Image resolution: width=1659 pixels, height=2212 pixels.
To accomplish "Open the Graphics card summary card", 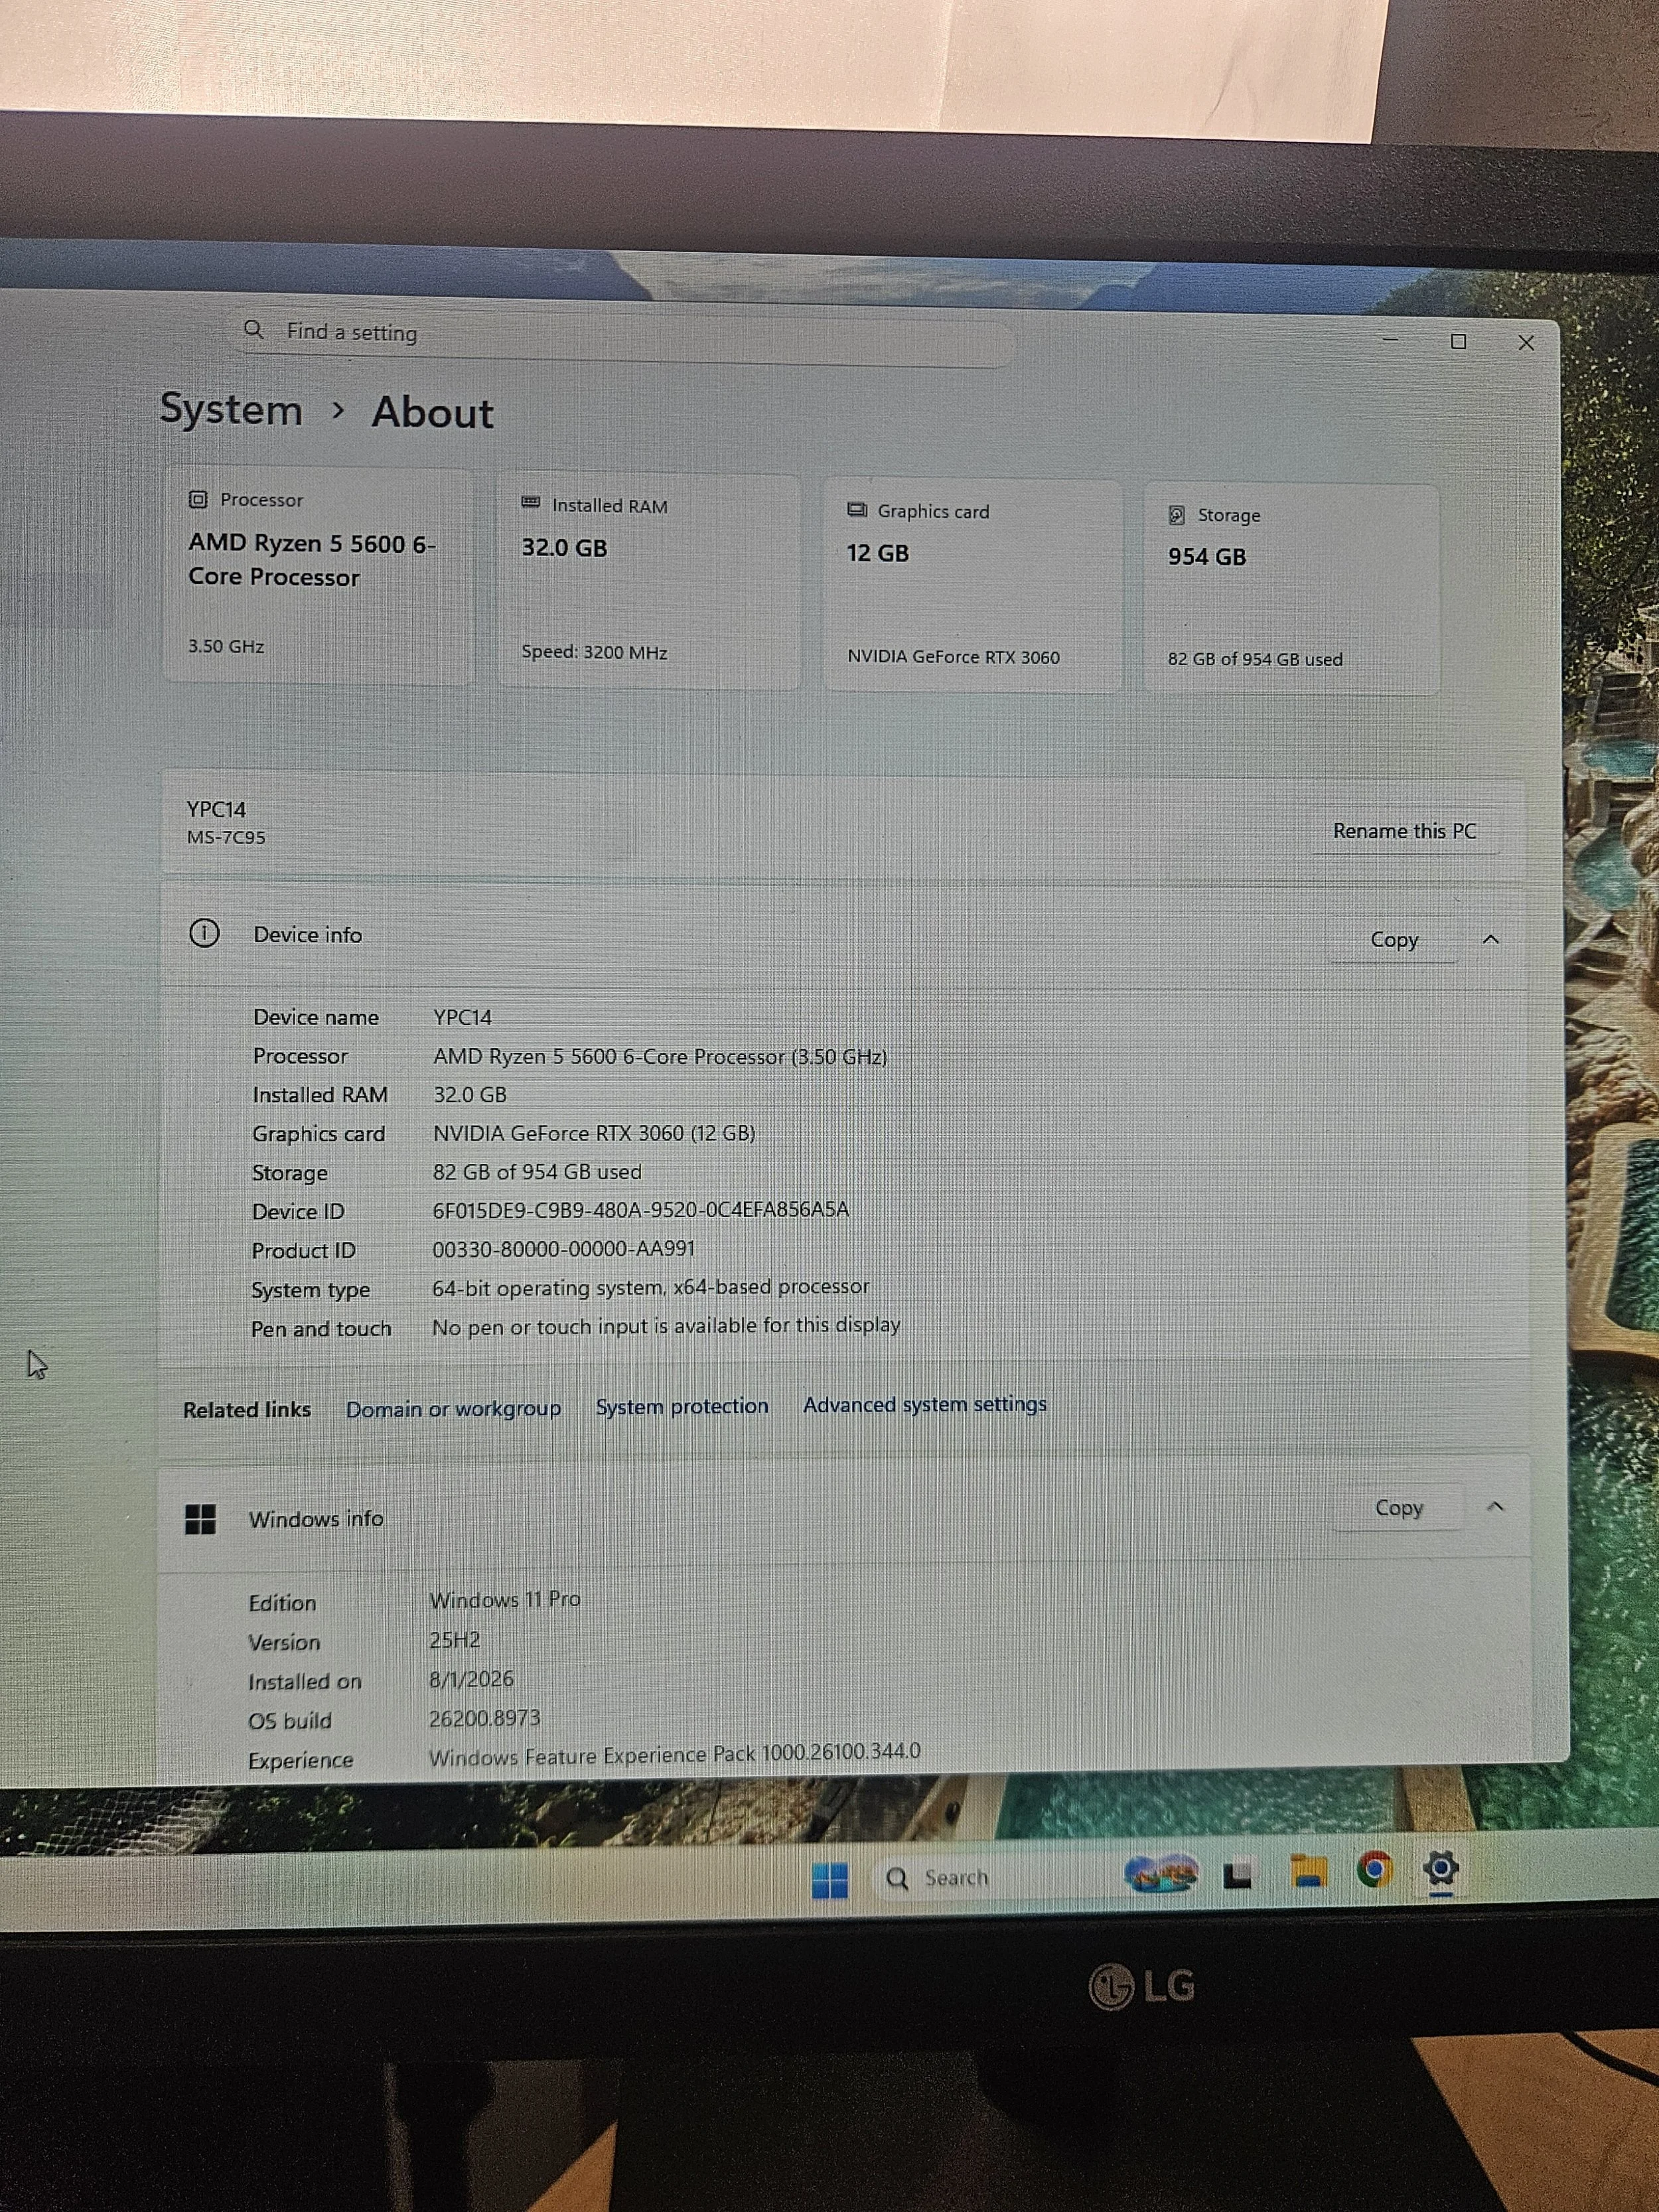I will (972, 586).
